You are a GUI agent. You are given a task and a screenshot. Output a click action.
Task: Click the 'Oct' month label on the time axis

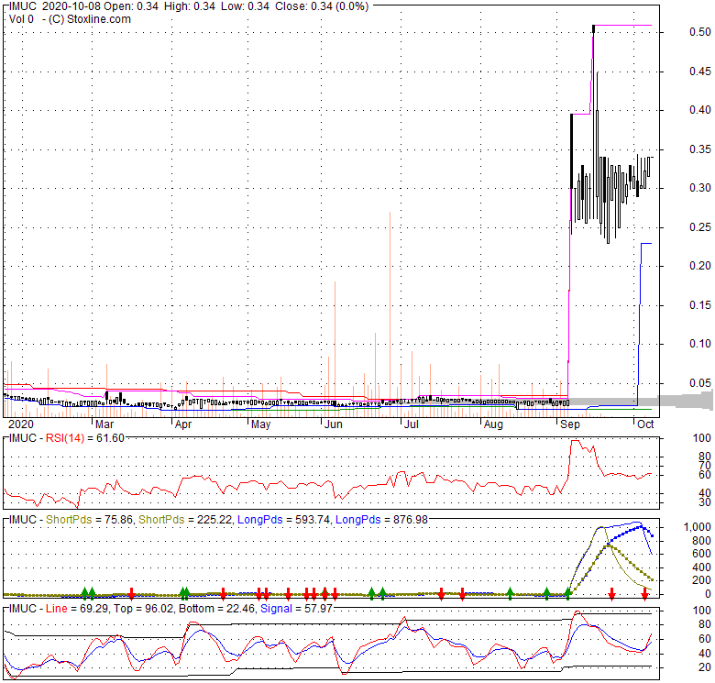coord(645,424)
